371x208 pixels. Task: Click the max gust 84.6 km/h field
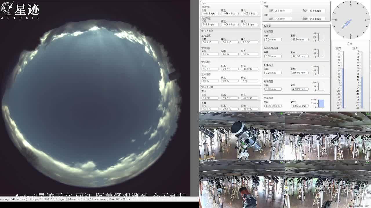point(316,19)
